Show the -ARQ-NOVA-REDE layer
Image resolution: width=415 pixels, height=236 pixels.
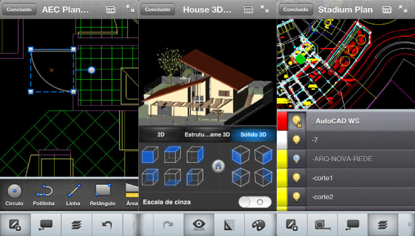pyautogui.click(x=297, y=159)
